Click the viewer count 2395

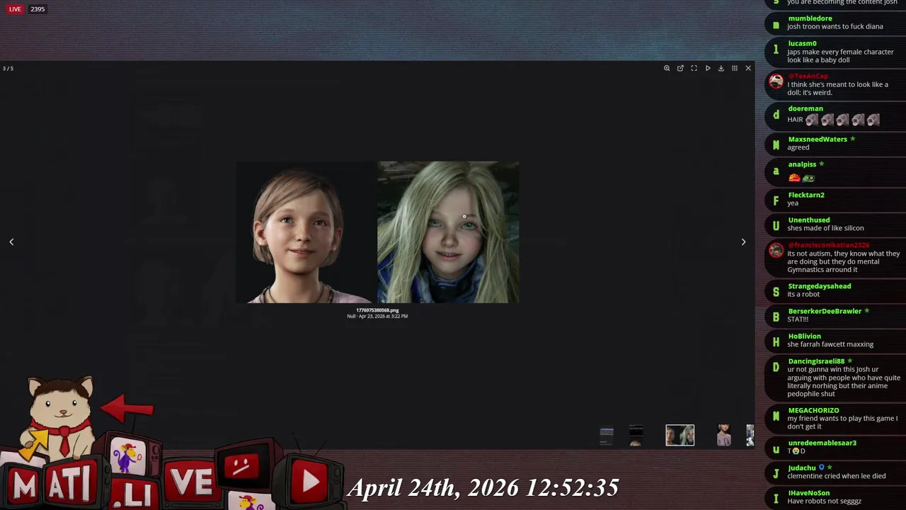click(38, 9)
